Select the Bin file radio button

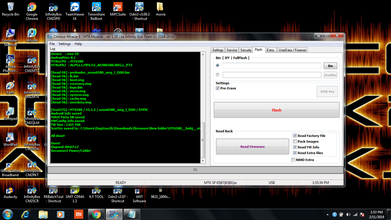coord(217,65)
